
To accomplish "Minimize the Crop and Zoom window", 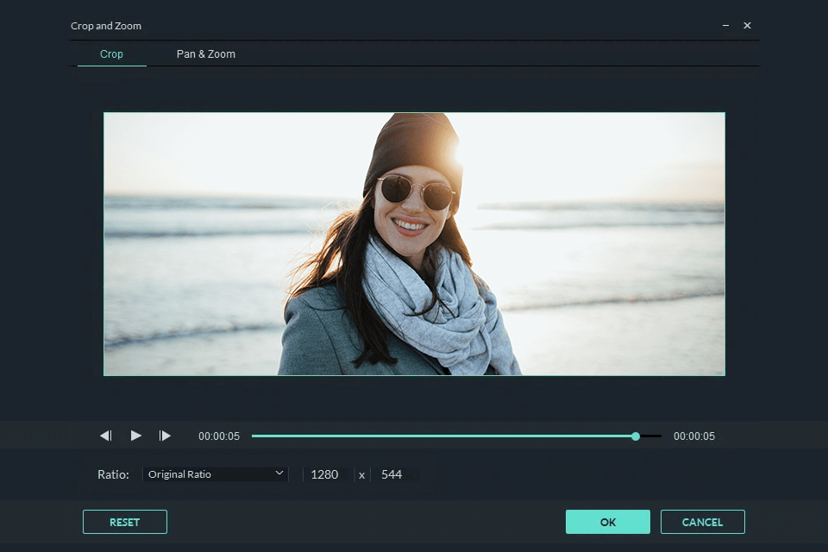I will click(x=725, y=25).
